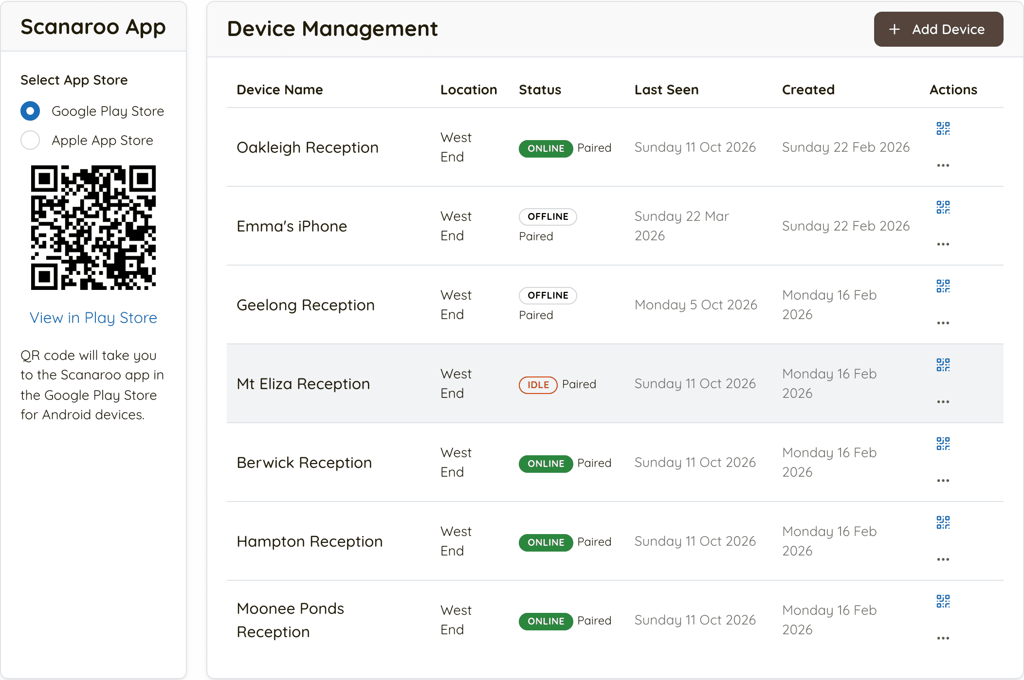Click the Scanaroo App sidebar title
Screen dimensions: 1024x680
tap(93, 27)
